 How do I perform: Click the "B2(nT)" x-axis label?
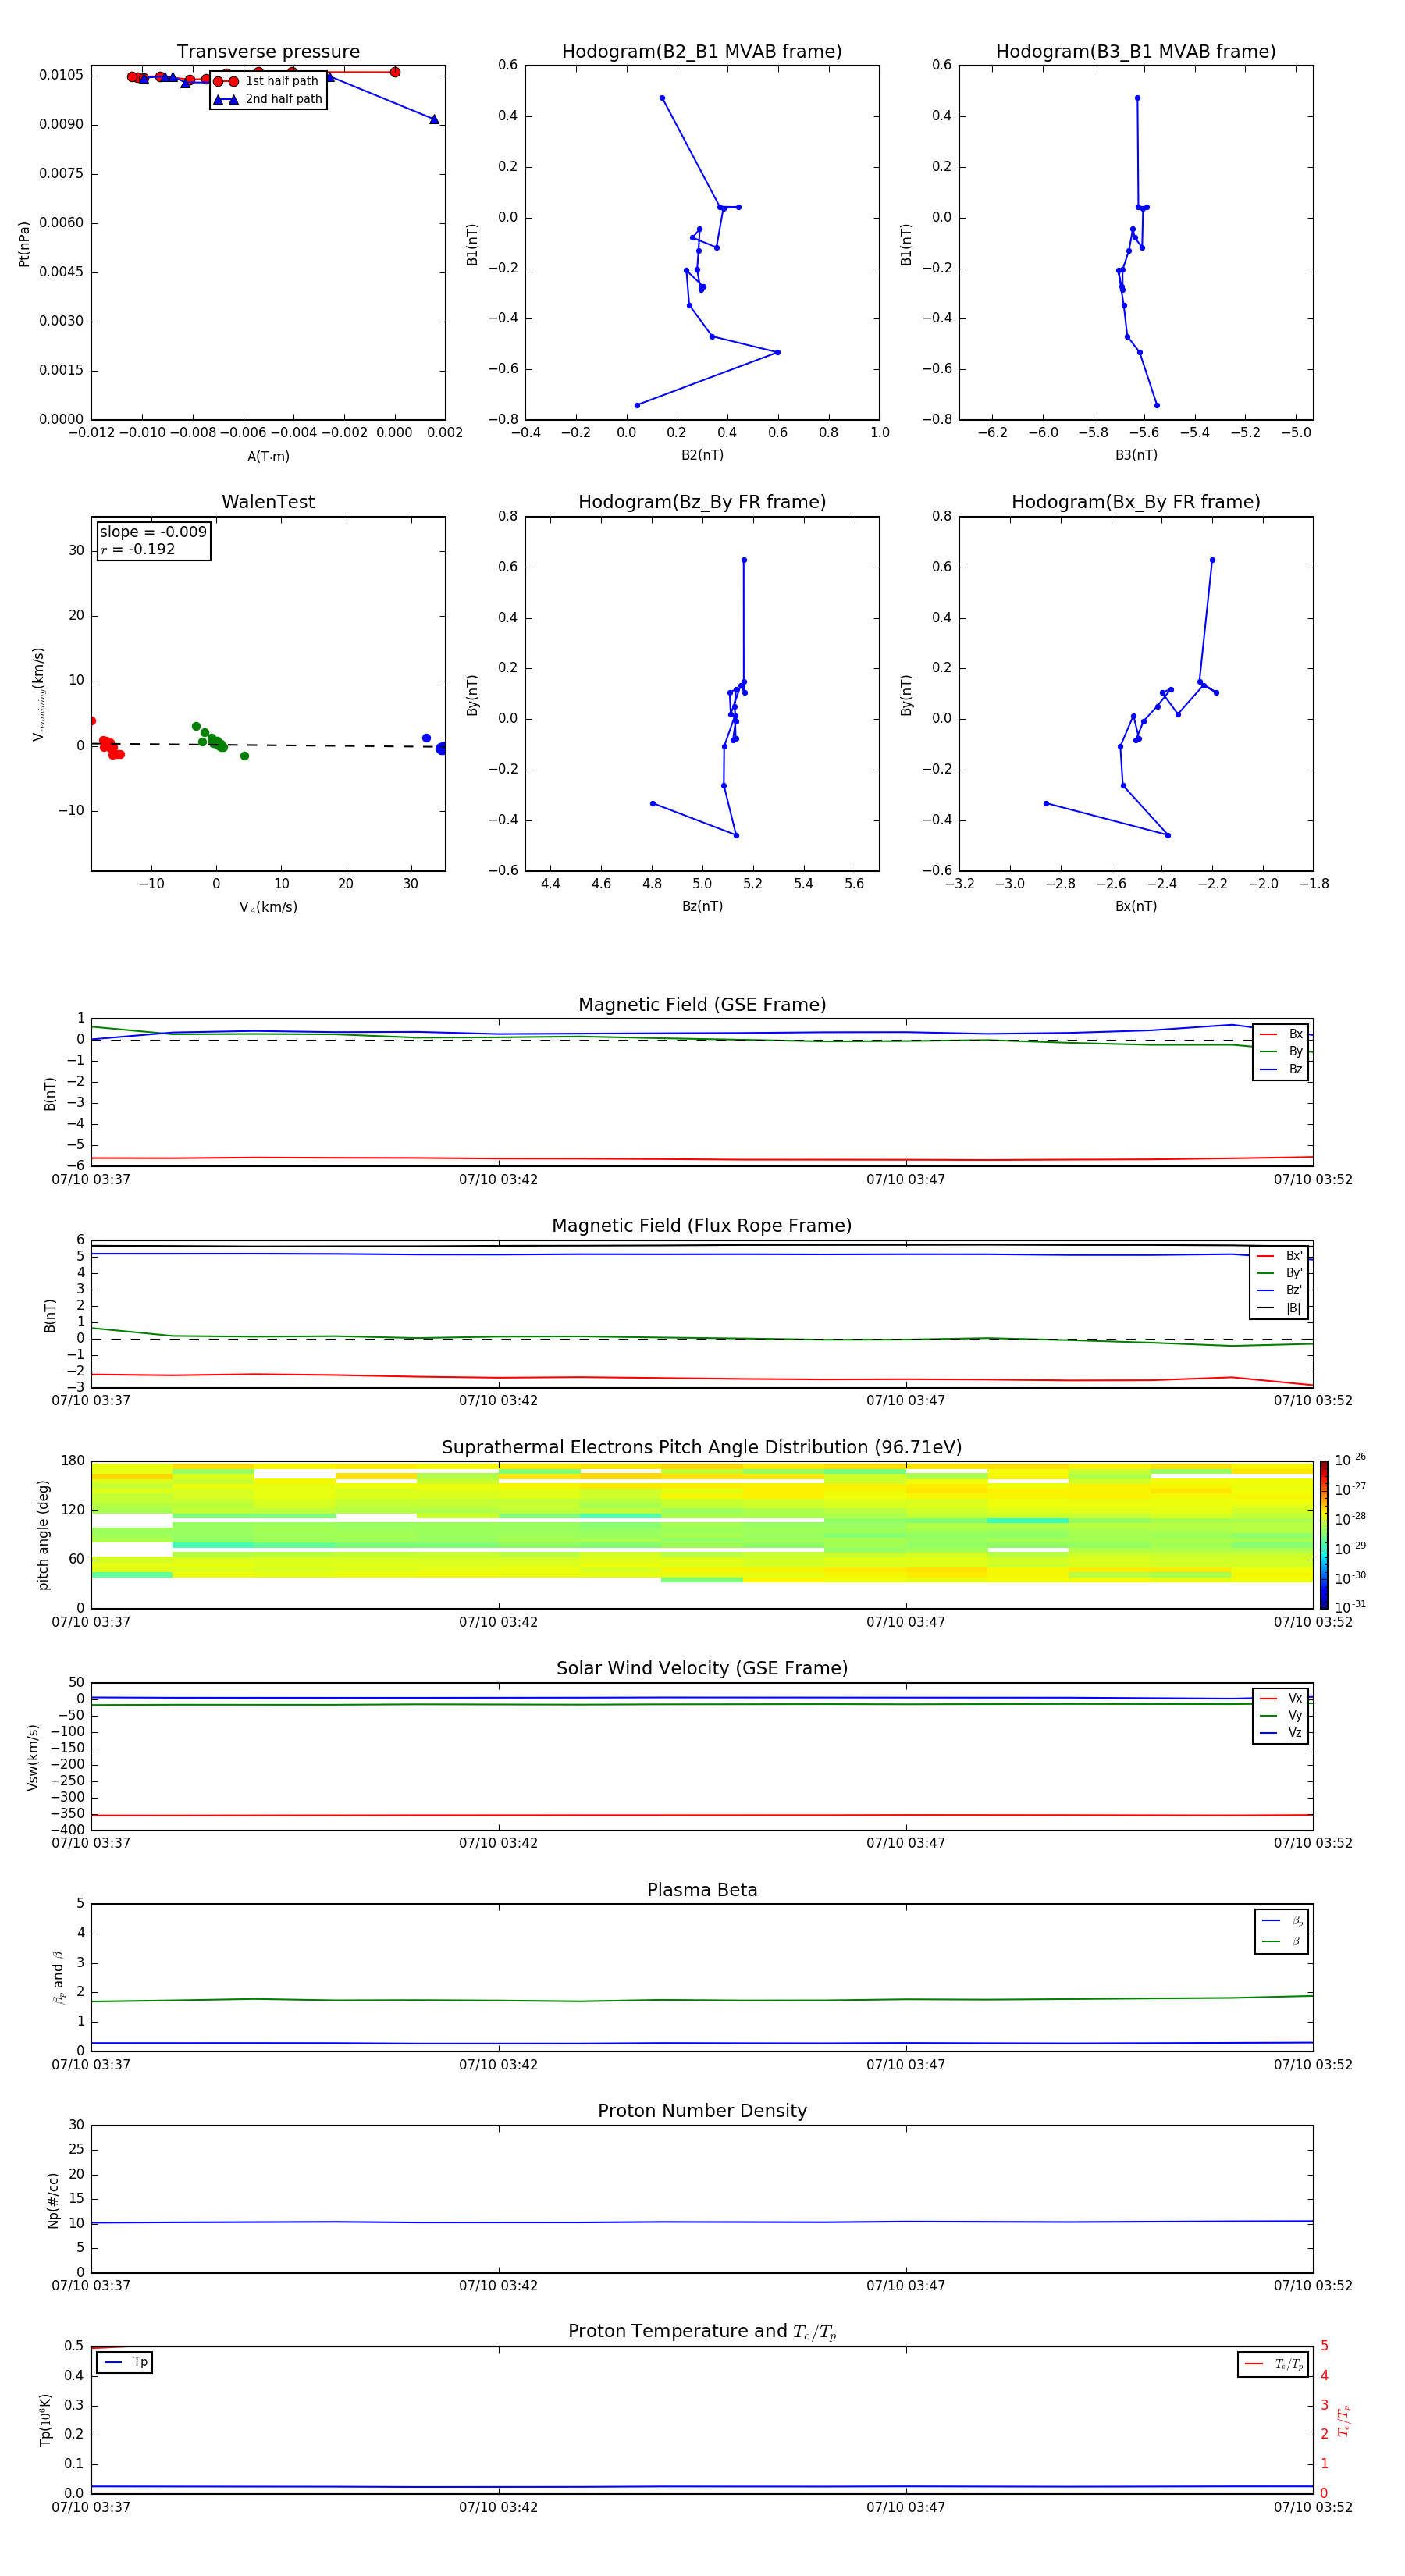tap(702, 455)
